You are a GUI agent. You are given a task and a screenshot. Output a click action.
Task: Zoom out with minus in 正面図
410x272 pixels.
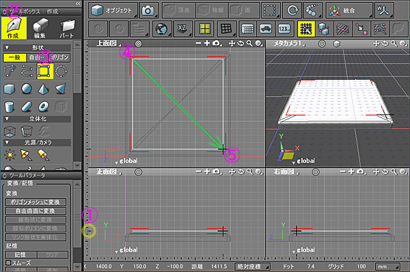199,171
